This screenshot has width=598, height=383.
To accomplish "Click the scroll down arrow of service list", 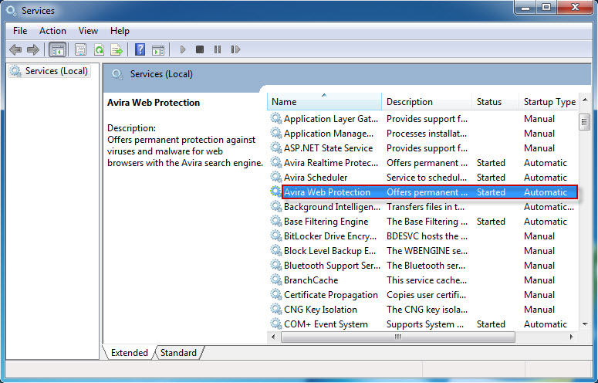I will tap(585, 324).
